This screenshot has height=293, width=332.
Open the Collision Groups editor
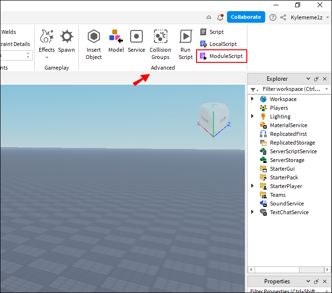[160, 44]
